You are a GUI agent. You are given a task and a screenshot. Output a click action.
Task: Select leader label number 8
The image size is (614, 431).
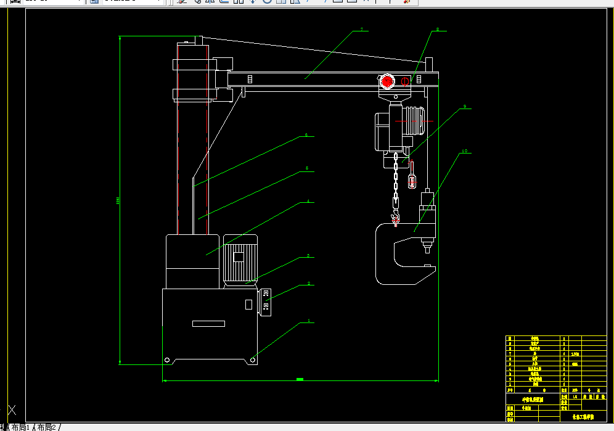[438, 30]
